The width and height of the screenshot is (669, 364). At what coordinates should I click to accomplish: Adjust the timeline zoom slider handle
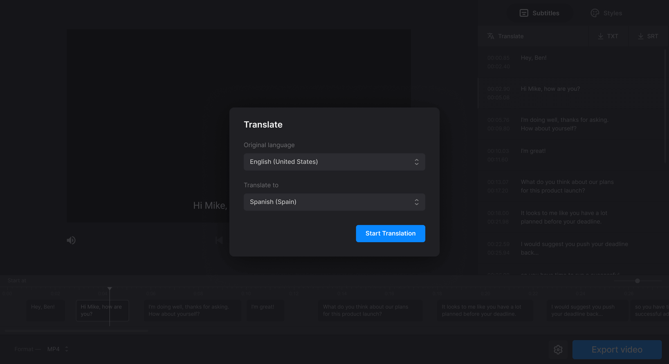point(637,281)
